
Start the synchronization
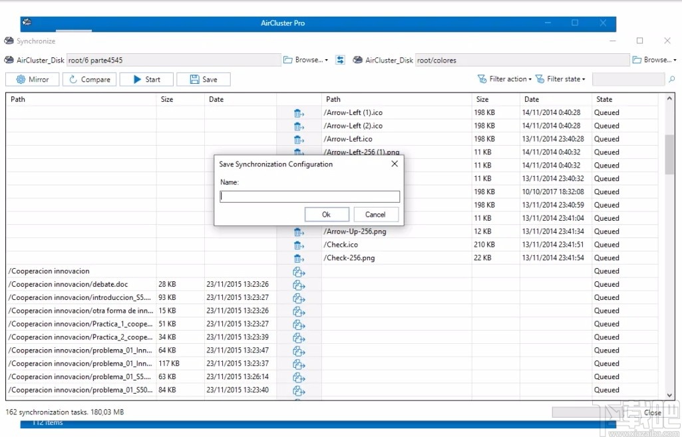(146, 79)
